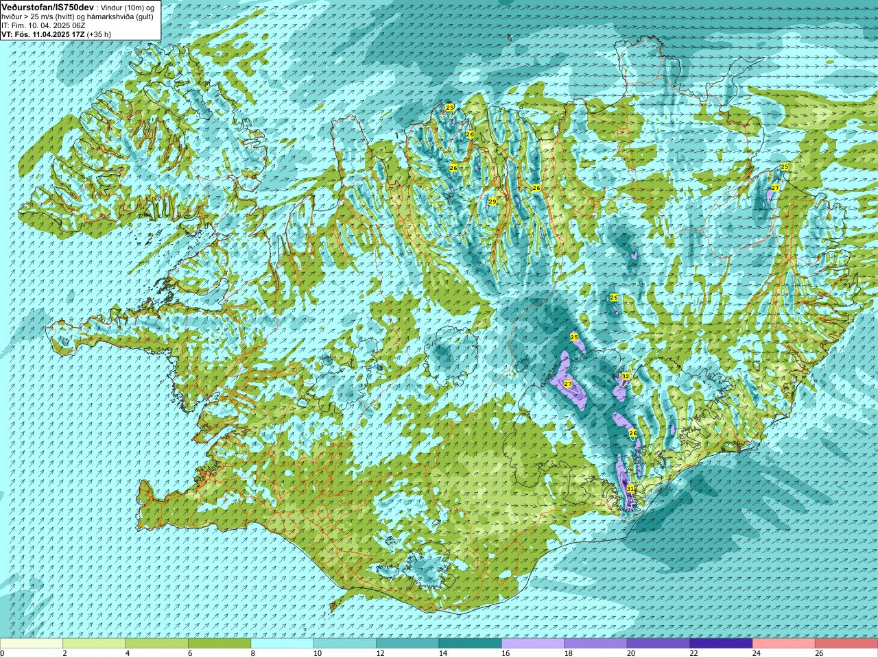Click the 'IT: Fim. 10. 04. 2025 06Z' line

43,25
